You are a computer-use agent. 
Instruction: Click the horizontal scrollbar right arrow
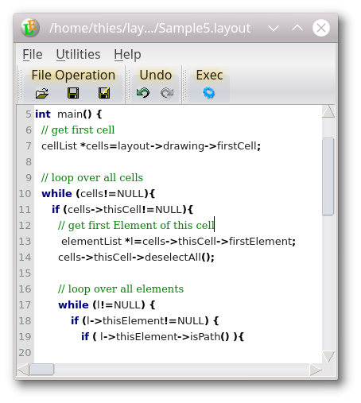coord(316,370)
